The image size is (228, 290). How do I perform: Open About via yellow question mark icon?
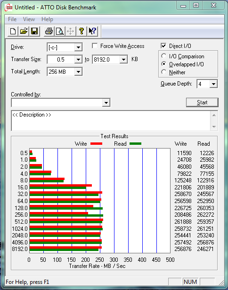click(81, 31)
